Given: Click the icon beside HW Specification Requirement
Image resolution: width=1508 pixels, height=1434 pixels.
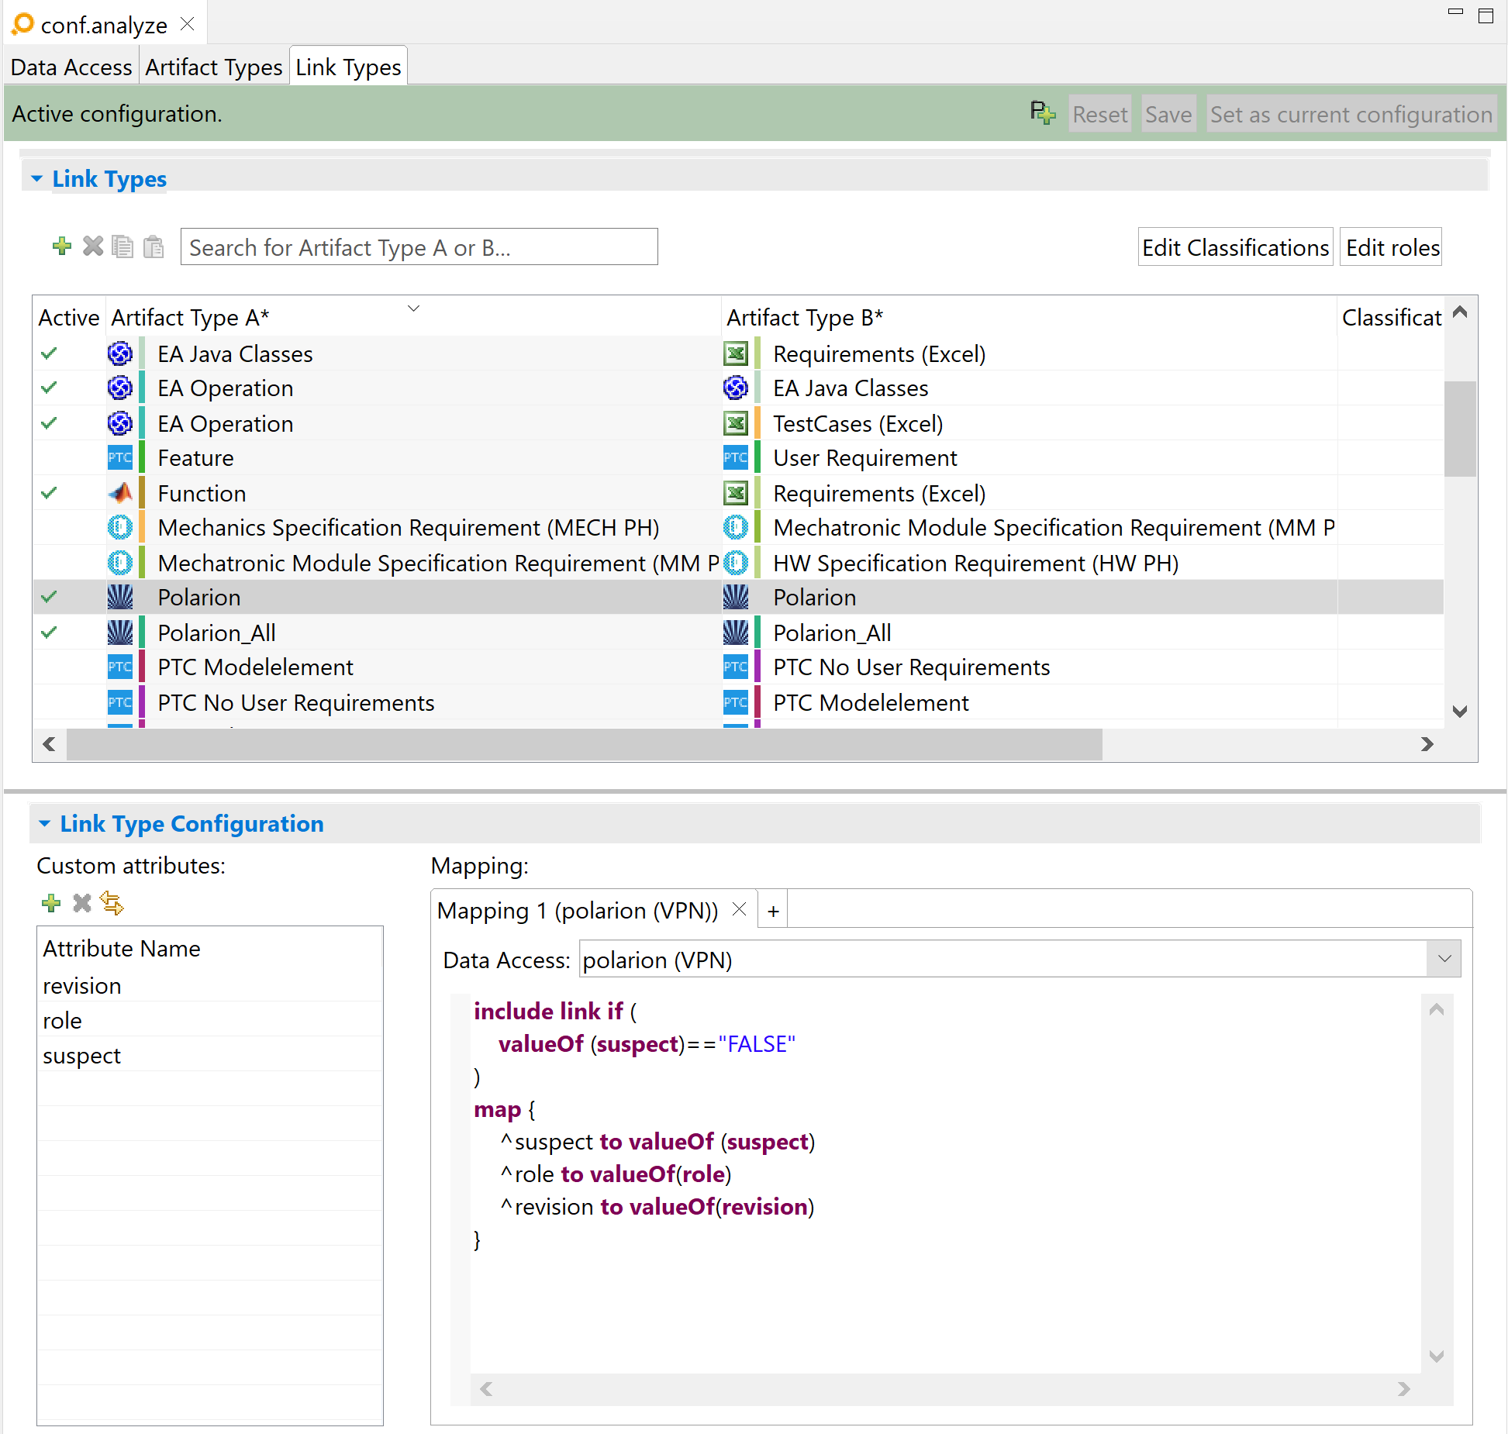Looking at the screenshot, I should [x=736, y=564].
